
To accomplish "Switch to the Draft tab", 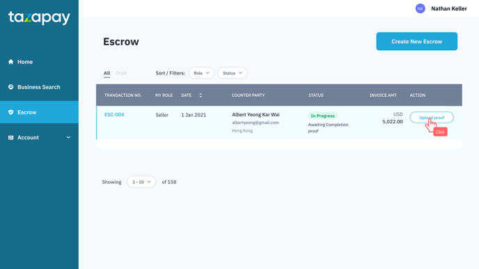I will (121, 73).
